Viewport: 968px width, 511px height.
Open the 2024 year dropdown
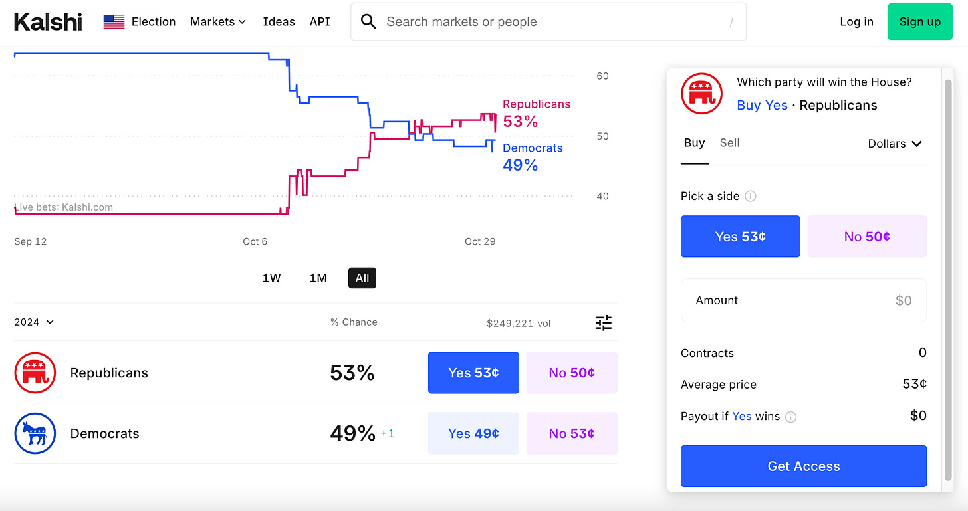[34, 322]
